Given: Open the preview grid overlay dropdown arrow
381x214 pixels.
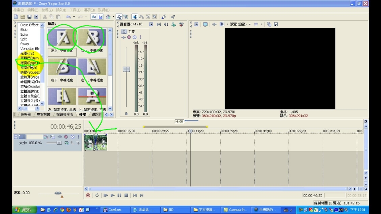Looking at the screenshot, I should click(x=262, y=24).
